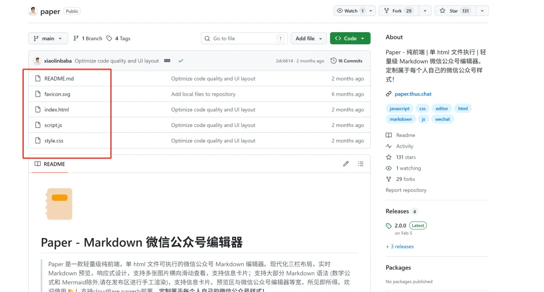Open the favicon.svg file
Screen dimensions: 544x292
click(57, 94)
